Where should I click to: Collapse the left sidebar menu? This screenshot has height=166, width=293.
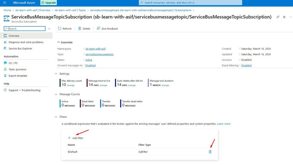click(x=49, y=29)
